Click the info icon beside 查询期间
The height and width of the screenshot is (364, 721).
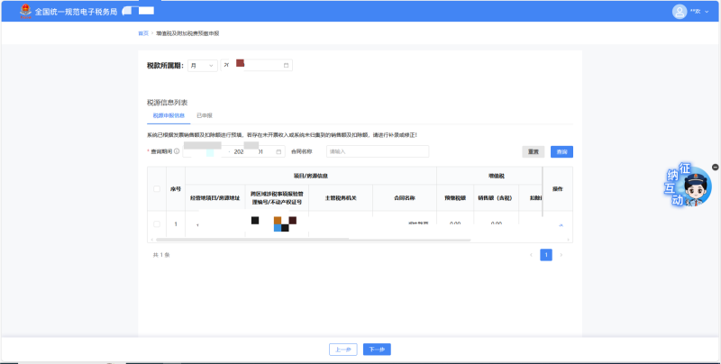[177, 151]
